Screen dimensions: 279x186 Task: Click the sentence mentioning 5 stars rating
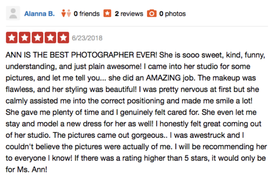click(136, 163)
